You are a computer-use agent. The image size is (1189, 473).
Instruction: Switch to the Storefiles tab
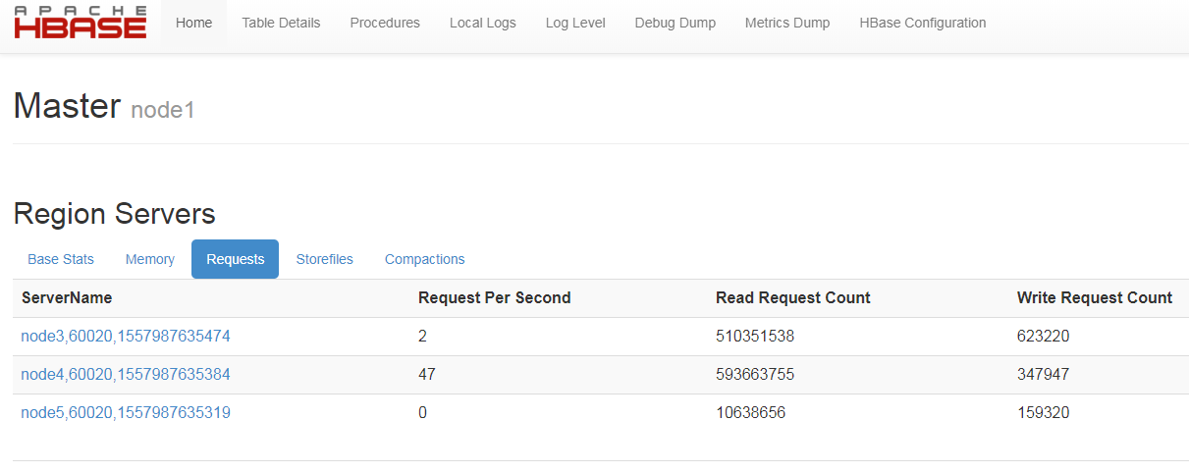click(325, 259)
